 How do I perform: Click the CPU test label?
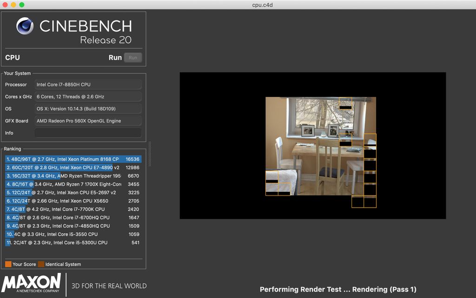12,57
